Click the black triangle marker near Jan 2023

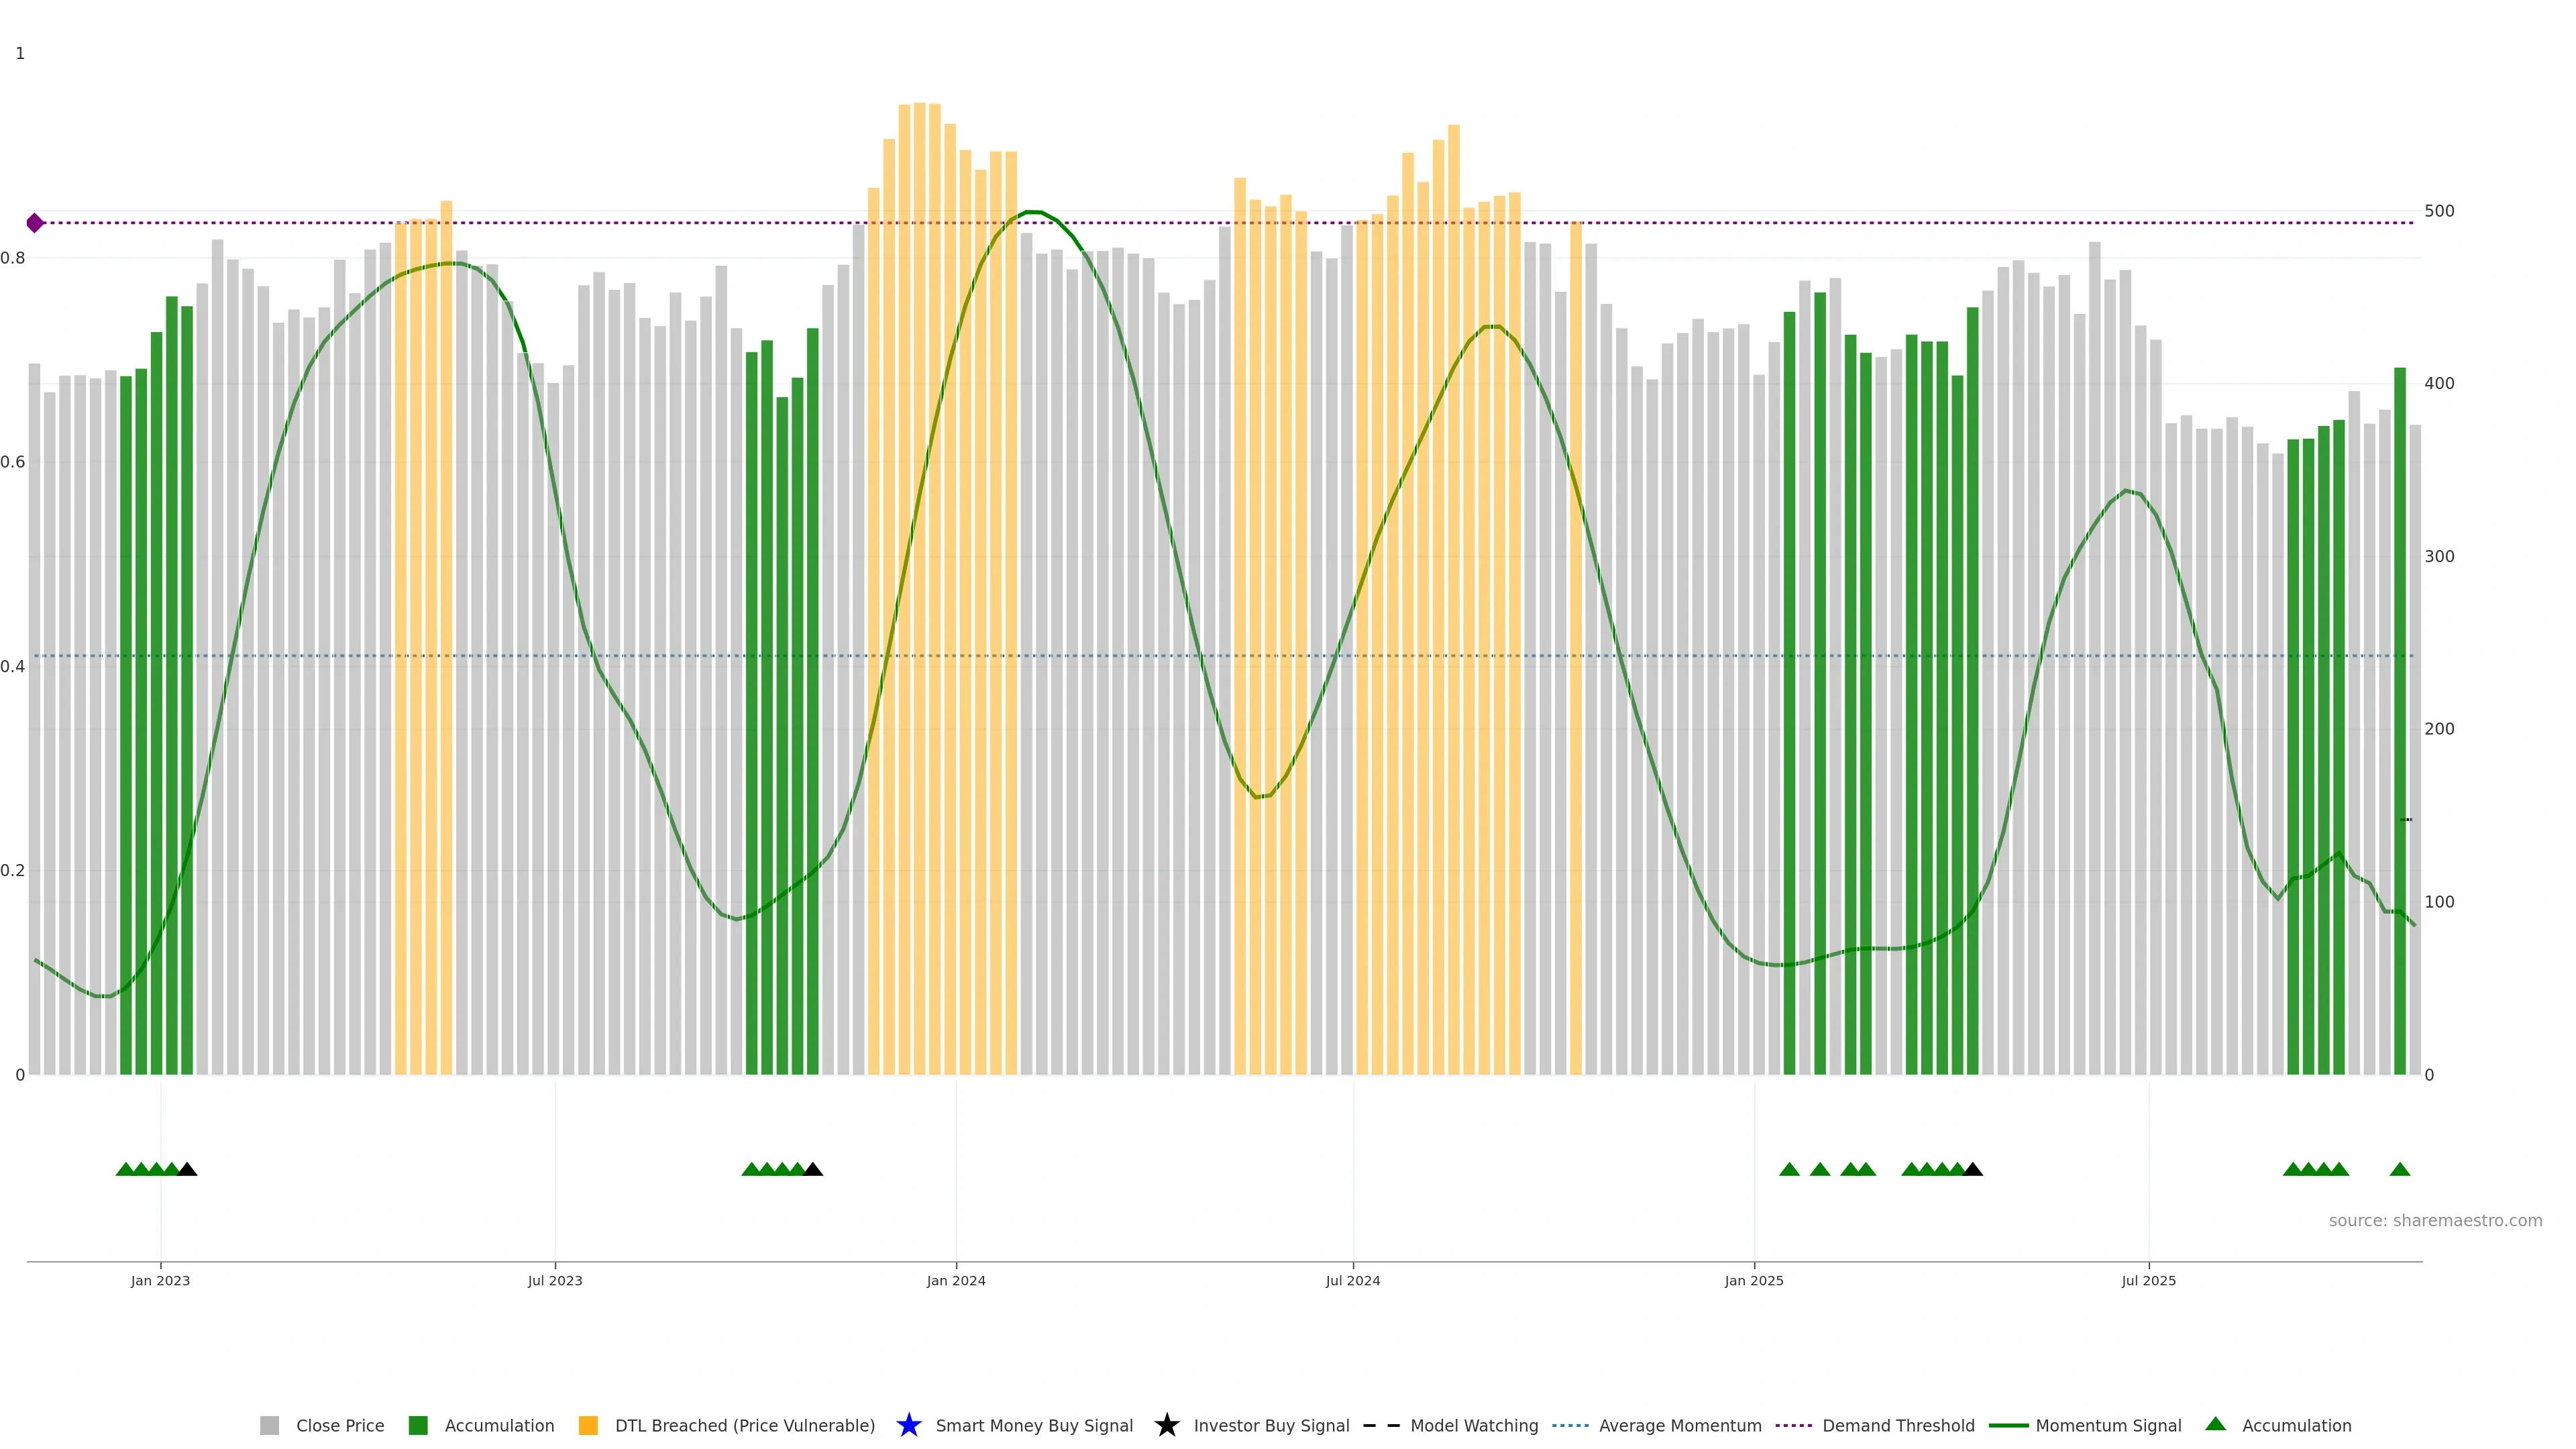point(187,1169)
